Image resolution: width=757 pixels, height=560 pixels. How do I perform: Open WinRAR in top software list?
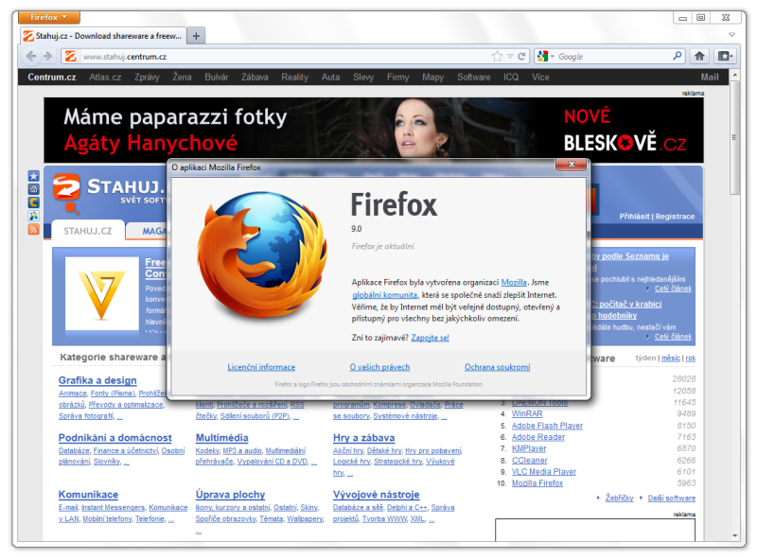[x=527, y=413]
